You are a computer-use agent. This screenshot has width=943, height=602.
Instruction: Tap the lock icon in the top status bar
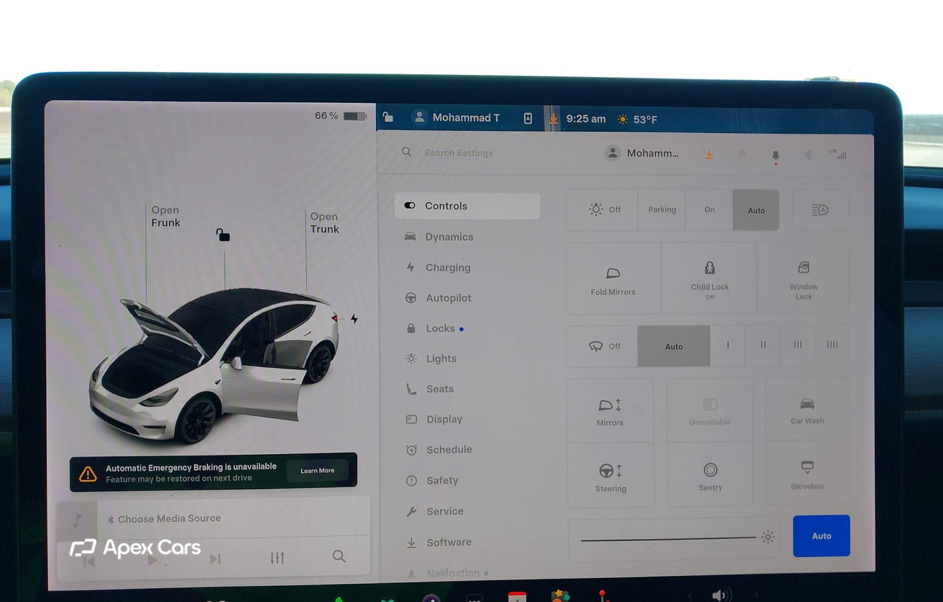[x=388, y=117]
